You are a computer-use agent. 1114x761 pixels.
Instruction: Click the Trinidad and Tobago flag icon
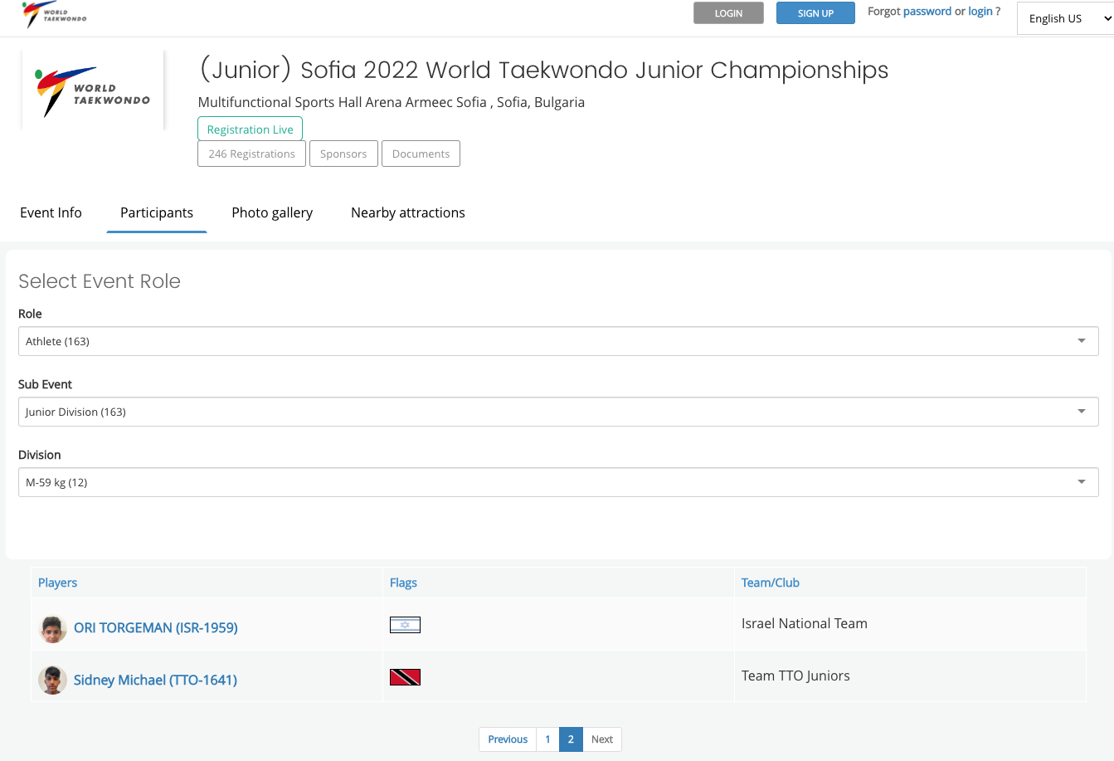pyautogui.click(x=405, y=677)
